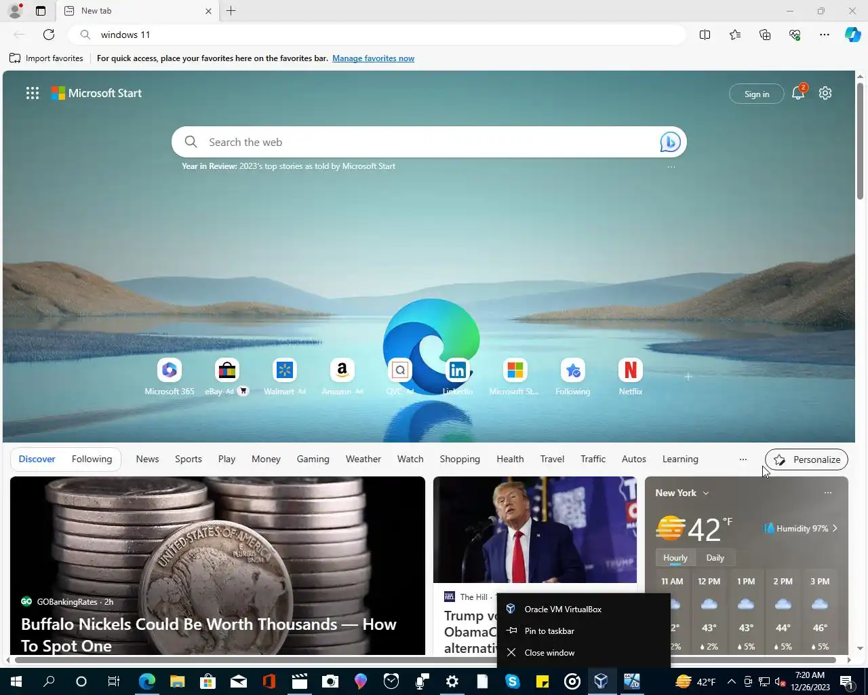Open tab actions menu icon
The image size is (868, 695).
coord(41,11)
